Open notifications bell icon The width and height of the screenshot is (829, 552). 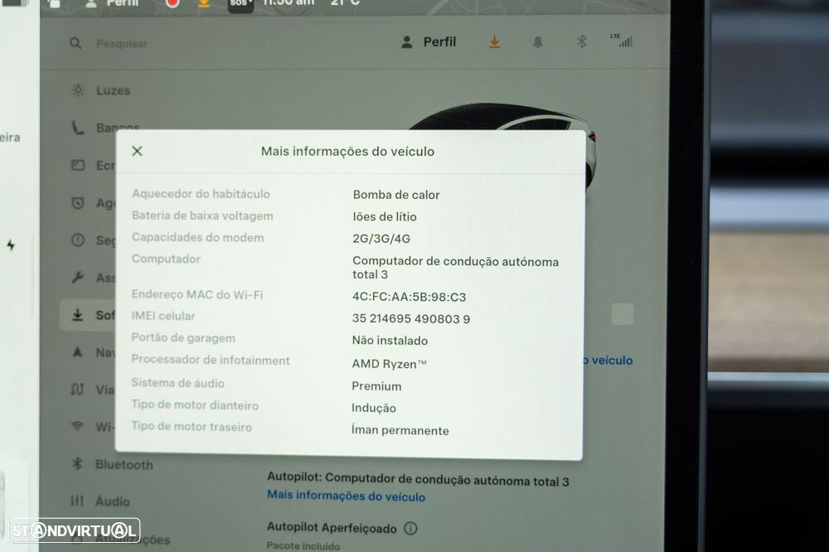pyautogui.click(x=538, y=42)
